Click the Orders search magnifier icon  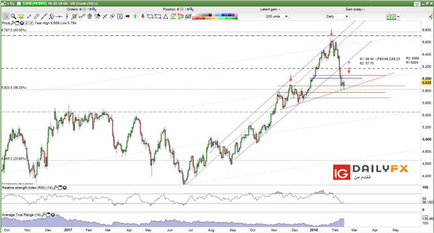94,10
